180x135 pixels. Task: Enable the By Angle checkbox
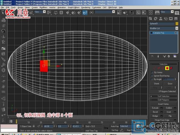[152, 79]
